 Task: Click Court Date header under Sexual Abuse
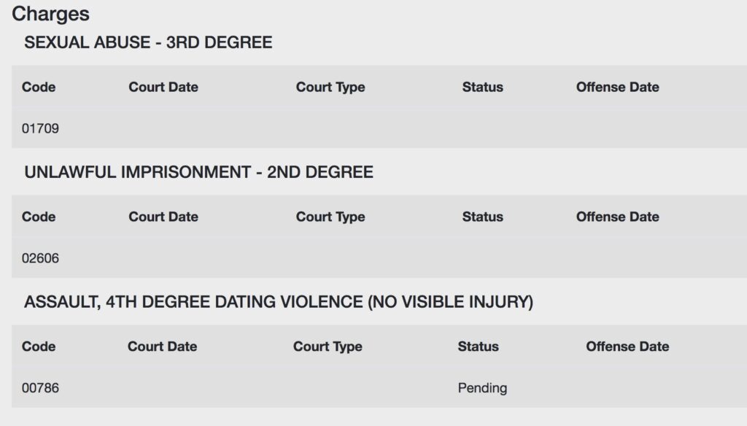click(x=163, y=88)
